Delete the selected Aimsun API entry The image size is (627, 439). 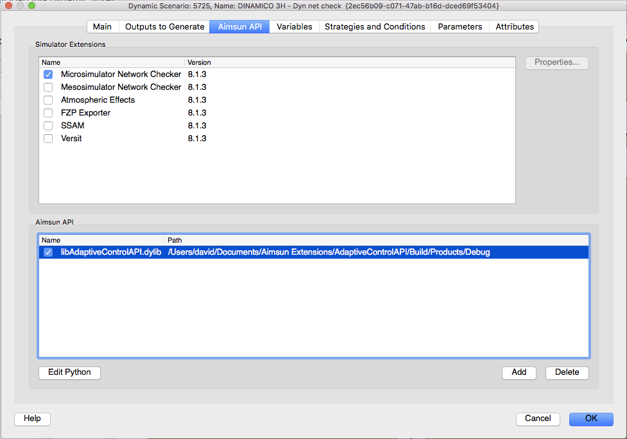[x=567, y=372]
